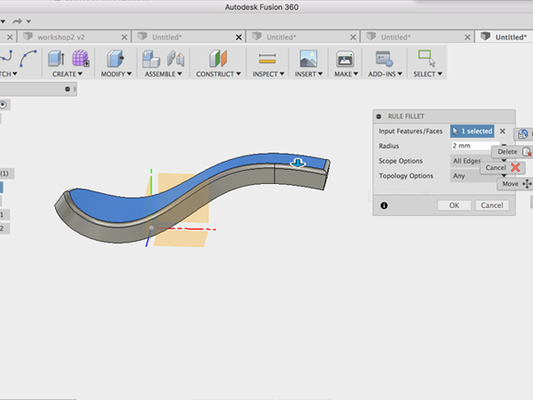Toggle the browser radio button at left edge
This screenshot has height=400, width=533.
3,104
